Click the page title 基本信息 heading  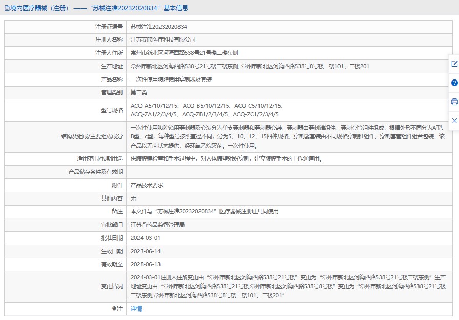(175, 8)
